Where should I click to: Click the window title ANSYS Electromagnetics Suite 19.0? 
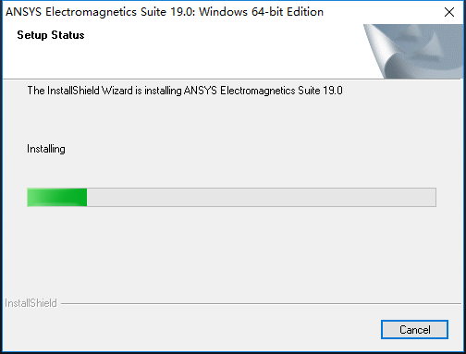click(x=100, y=12)
